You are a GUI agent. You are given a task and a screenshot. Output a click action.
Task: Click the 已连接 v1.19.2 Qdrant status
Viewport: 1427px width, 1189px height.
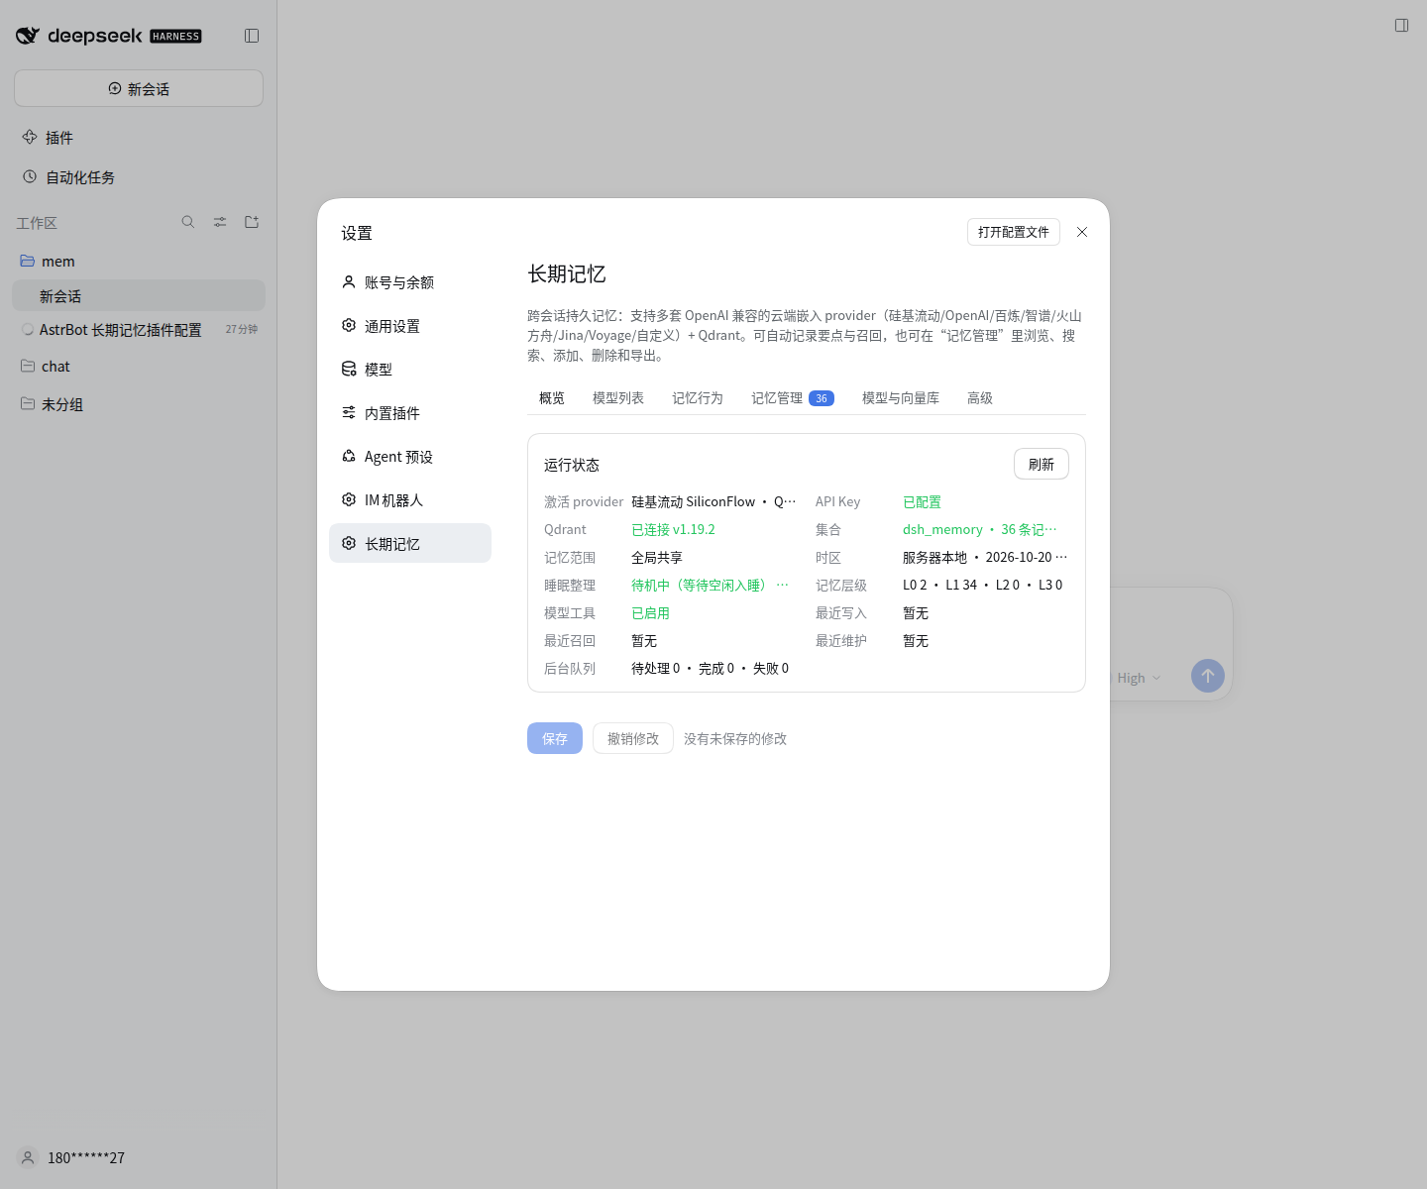click(x=673, y=530)
